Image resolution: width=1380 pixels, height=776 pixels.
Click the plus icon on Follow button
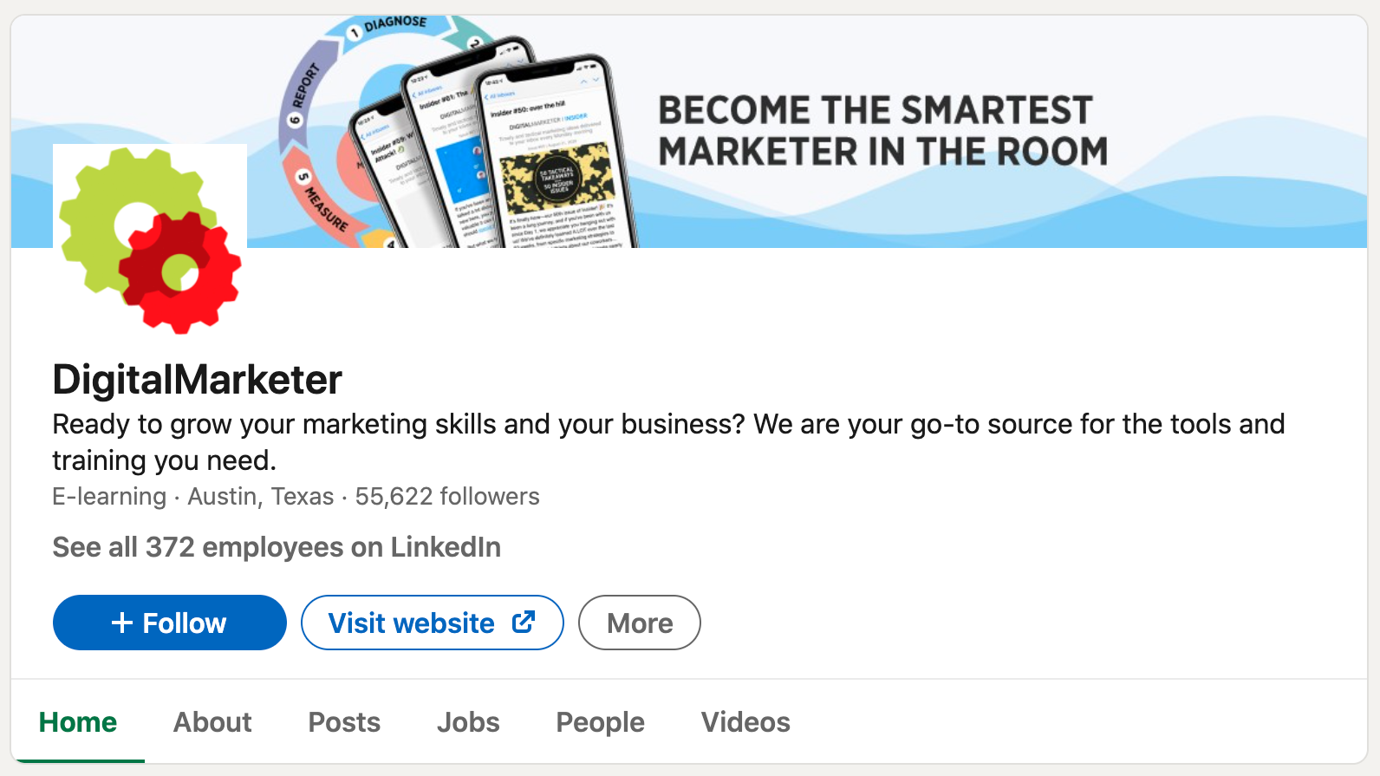(x=122, y=623)
